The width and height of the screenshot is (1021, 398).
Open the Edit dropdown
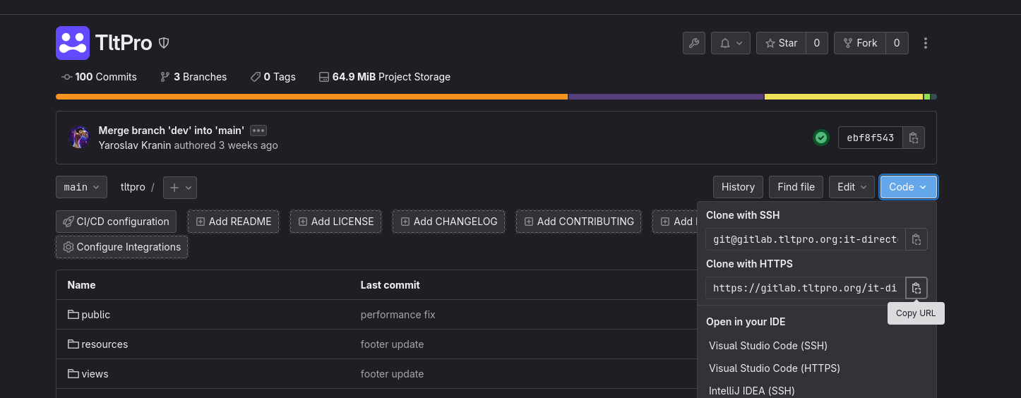[x=852, y=187]
